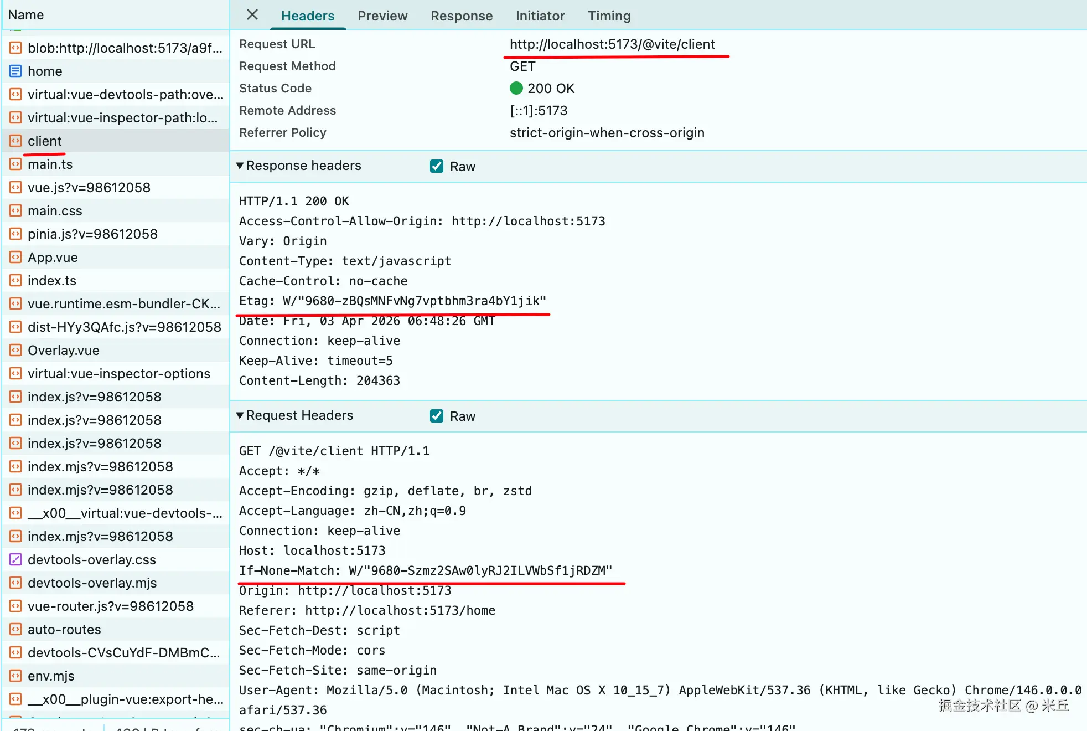Click the document icon beside home
This screenshot has height=731, width=1087.
click(x=15, y=71)
